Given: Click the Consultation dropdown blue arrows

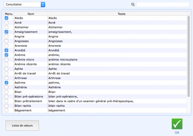Looking at the screenshot, I should coord(43,4).
